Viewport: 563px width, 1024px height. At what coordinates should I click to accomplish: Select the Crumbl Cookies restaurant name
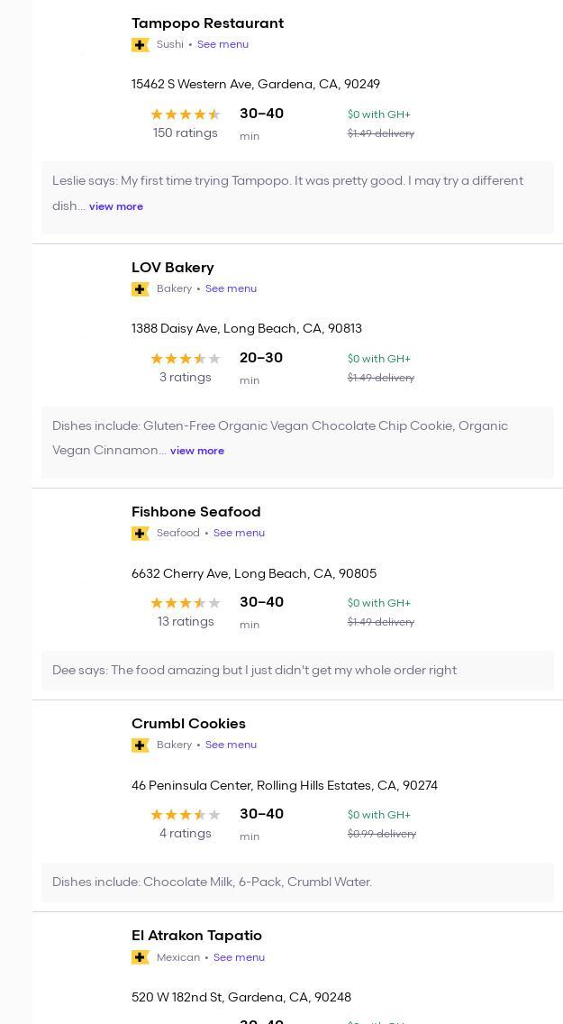(188, 724)
